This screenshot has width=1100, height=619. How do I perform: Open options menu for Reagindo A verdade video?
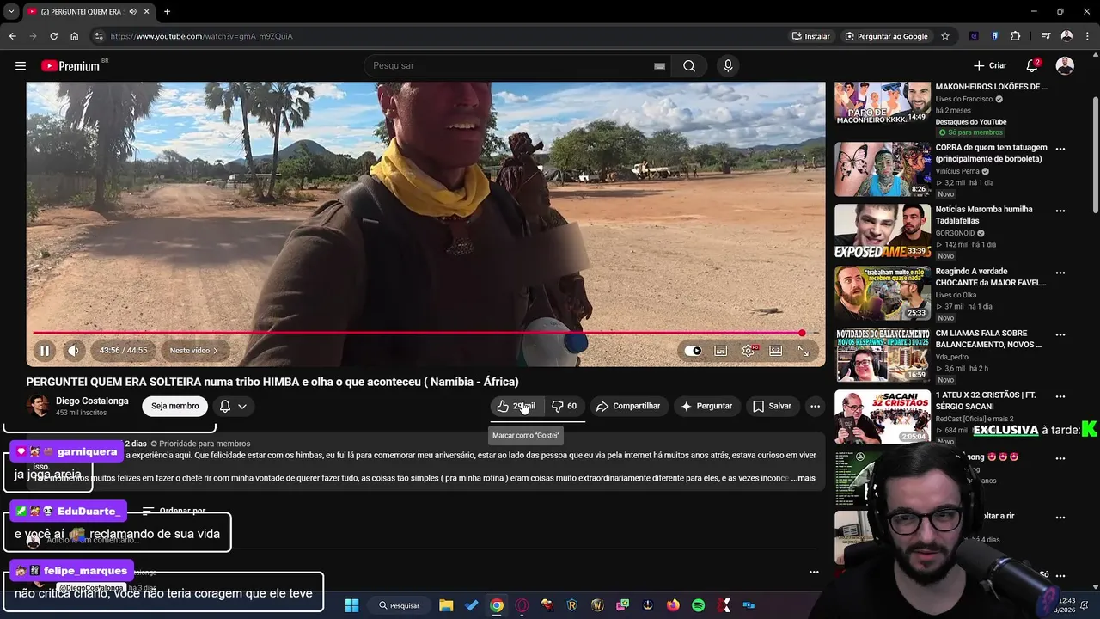(x=1060, y=273)
